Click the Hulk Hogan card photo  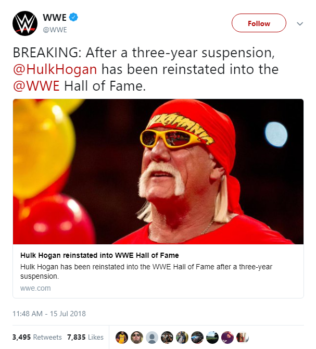click(x=158, y=171)
